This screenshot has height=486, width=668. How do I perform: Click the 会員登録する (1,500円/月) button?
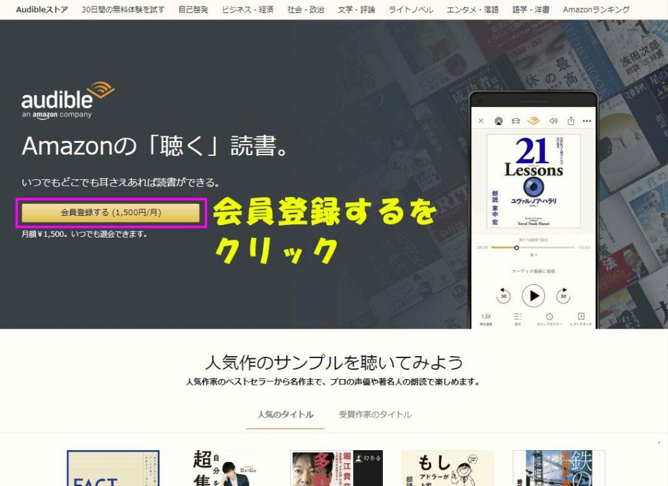pyautogui.click(x=111, y=213)
